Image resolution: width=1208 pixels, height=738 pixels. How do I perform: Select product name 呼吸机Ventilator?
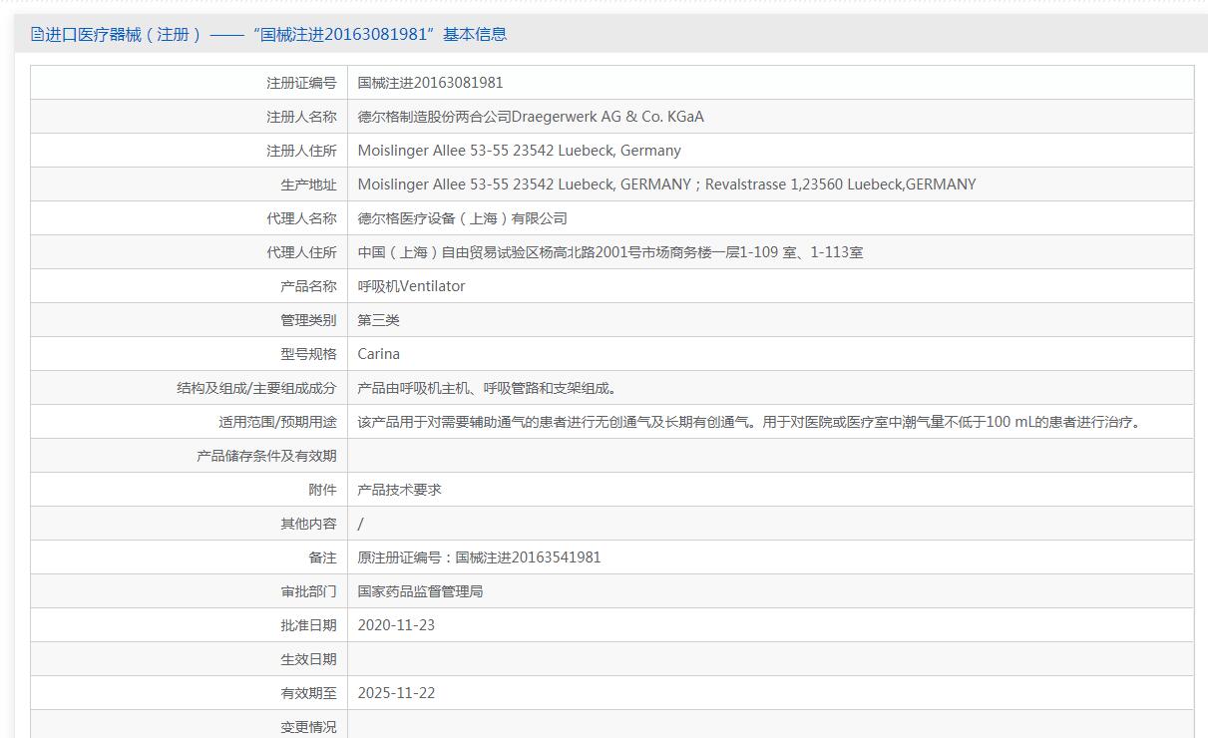tap(411, 286)
